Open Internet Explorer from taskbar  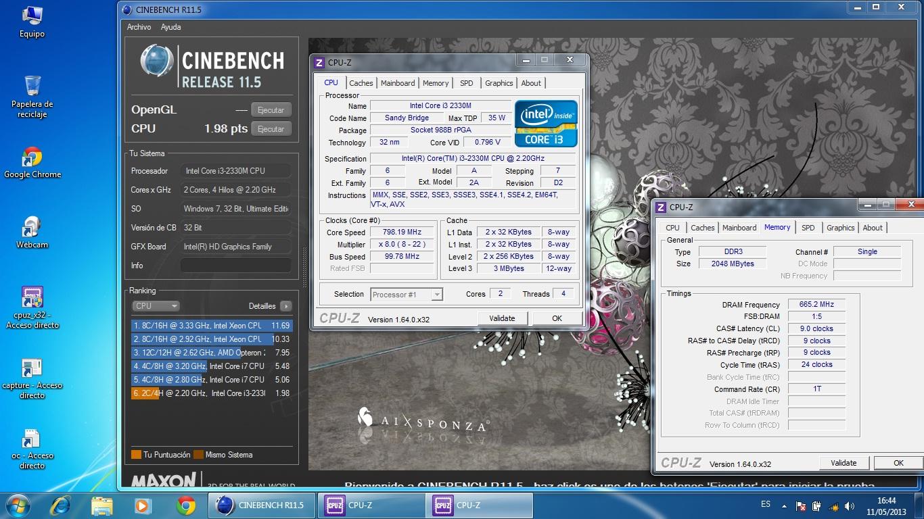tap(60, 505)
